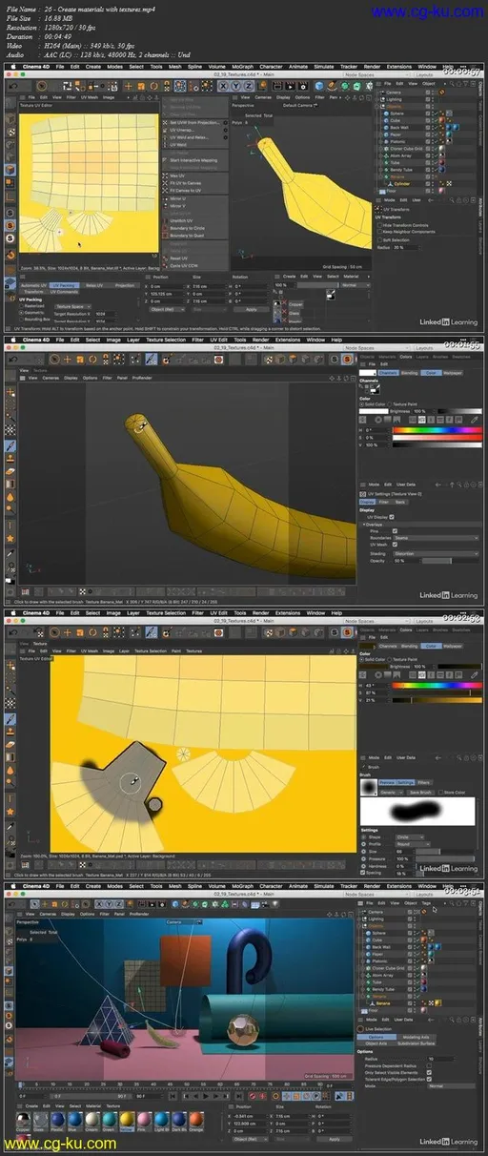Switch to Relax UV tab
Viewport: 488px width, 1156px height.
pos(92,285)
